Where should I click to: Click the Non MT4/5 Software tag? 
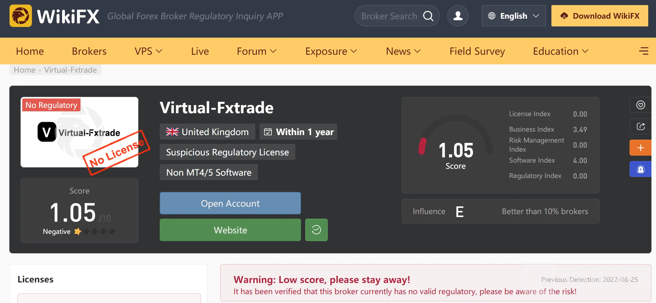click(x=209, y=172)
